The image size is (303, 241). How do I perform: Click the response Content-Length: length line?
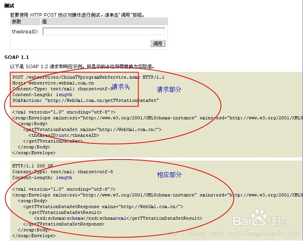pyautogui.click(x=42, y=177)
